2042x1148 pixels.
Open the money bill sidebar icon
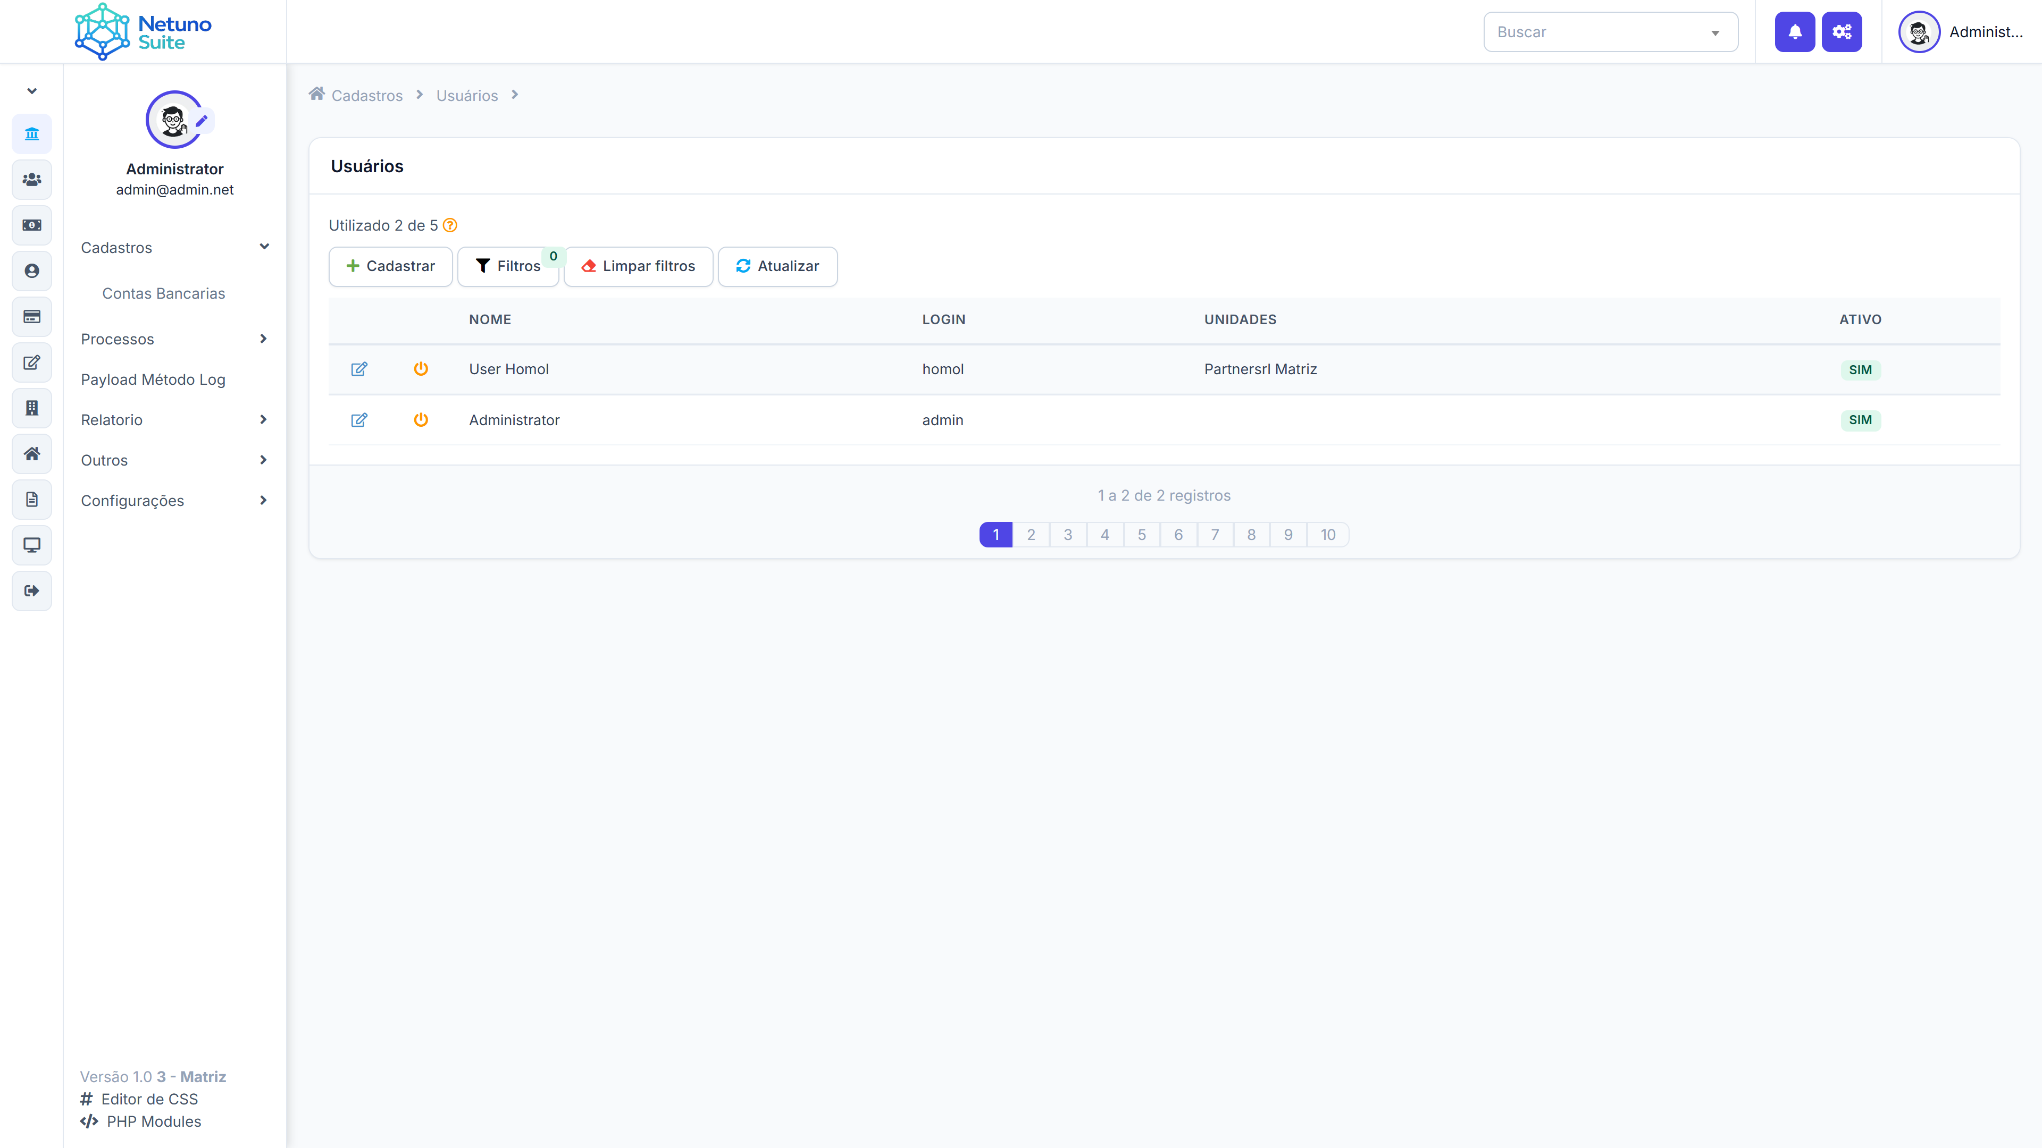pos(32,225)
